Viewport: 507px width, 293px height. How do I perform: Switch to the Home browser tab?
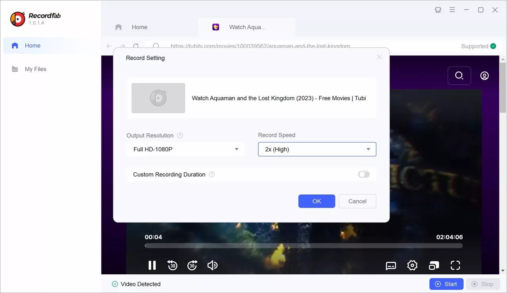(x=150, y=27)
